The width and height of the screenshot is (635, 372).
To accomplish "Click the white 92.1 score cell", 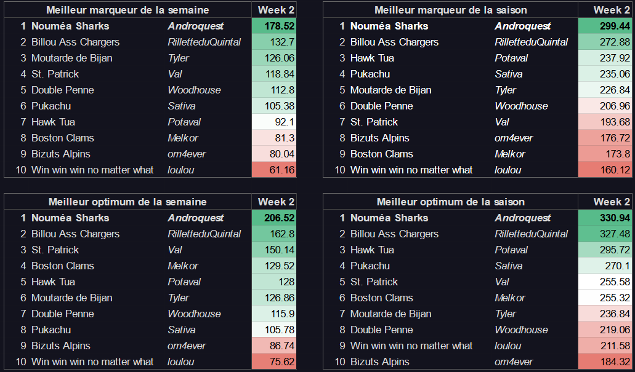I will pos(274,122).
